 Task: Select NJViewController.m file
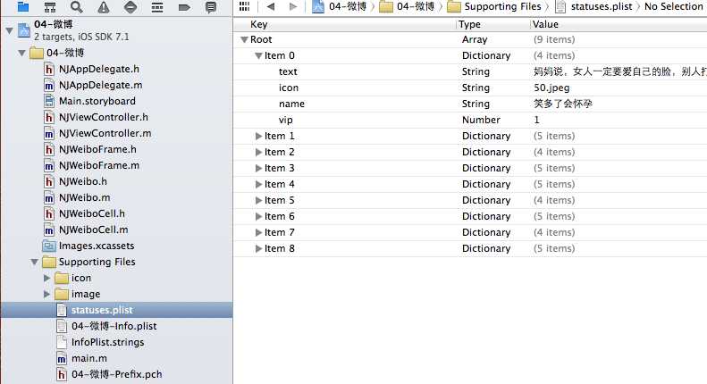pyautogui.click(x=105, y=133)
